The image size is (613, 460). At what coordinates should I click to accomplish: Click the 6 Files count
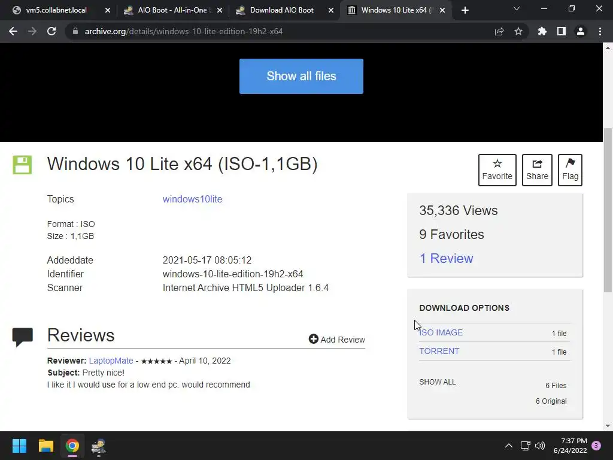(556, 386)
